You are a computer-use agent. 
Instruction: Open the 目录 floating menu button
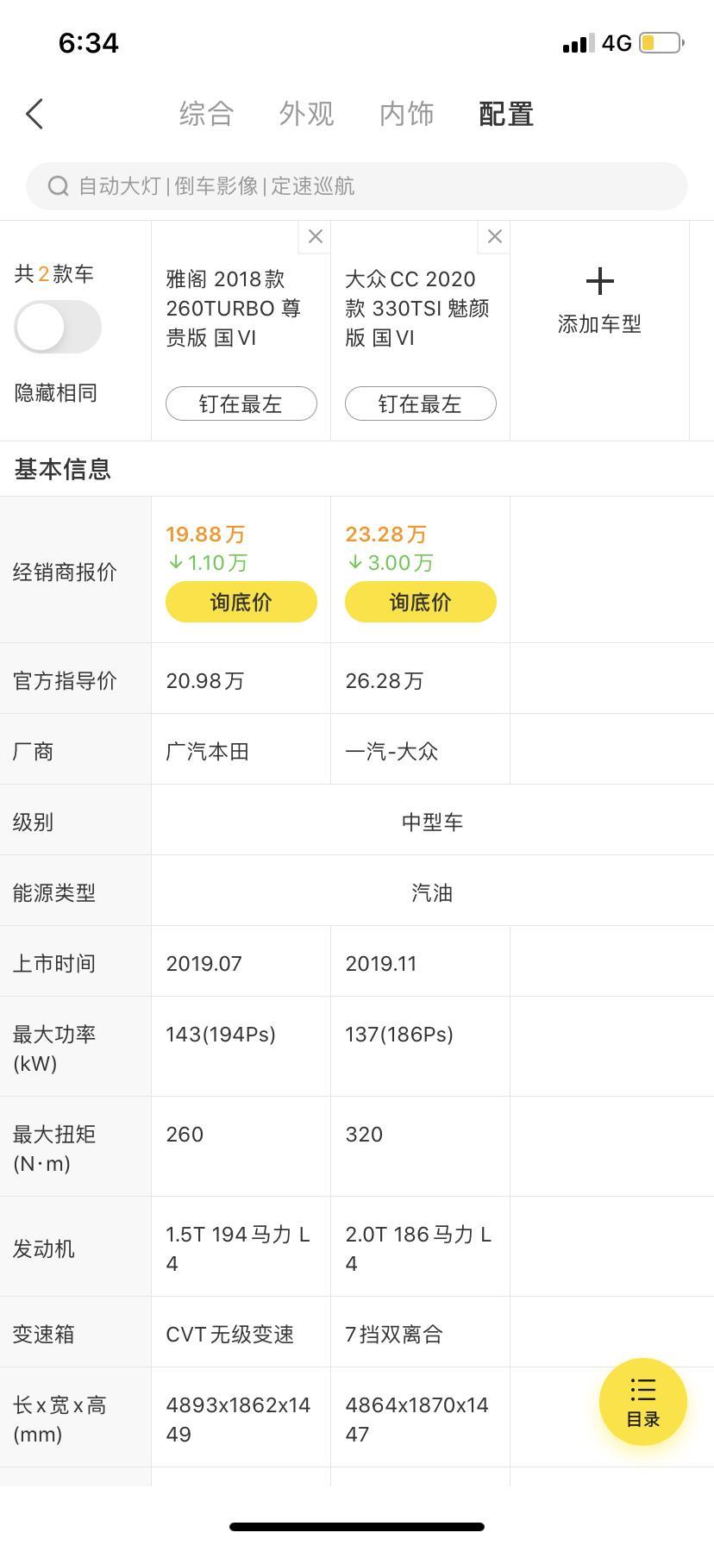pyautogui.click(x=642, y=1402)
